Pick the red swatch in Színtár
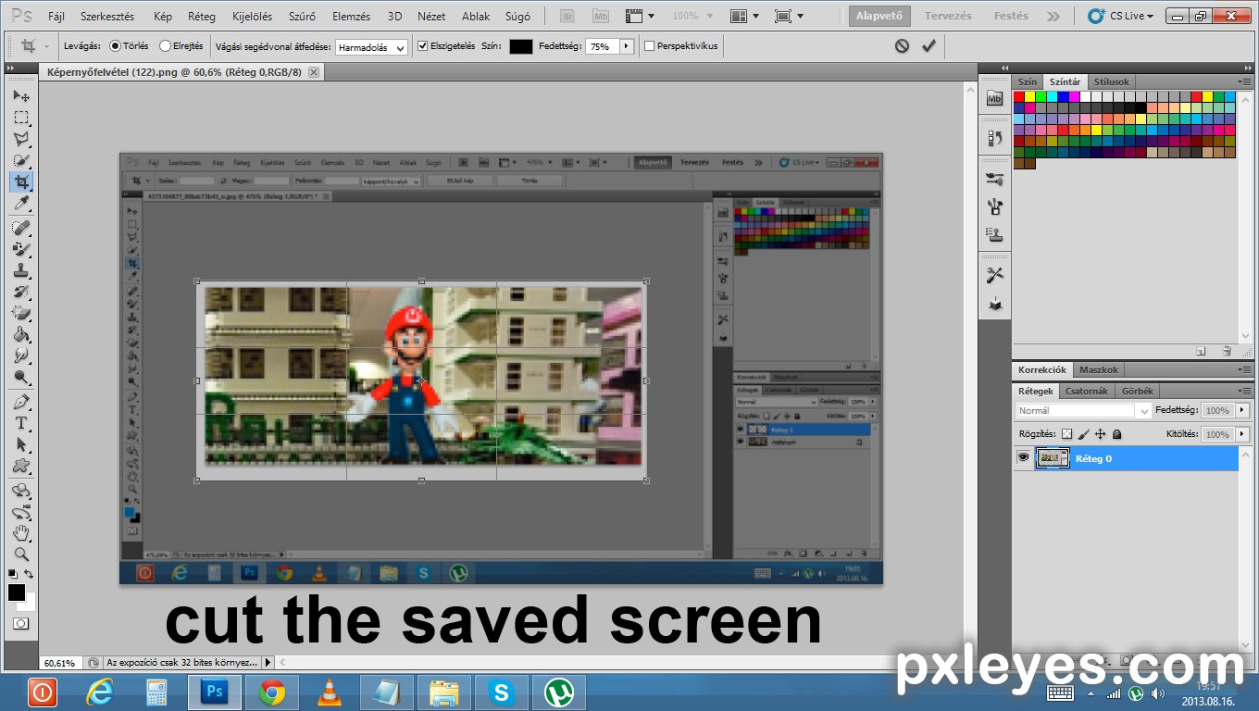Screen dimensions: 1259x711 tap(1018, 96)
